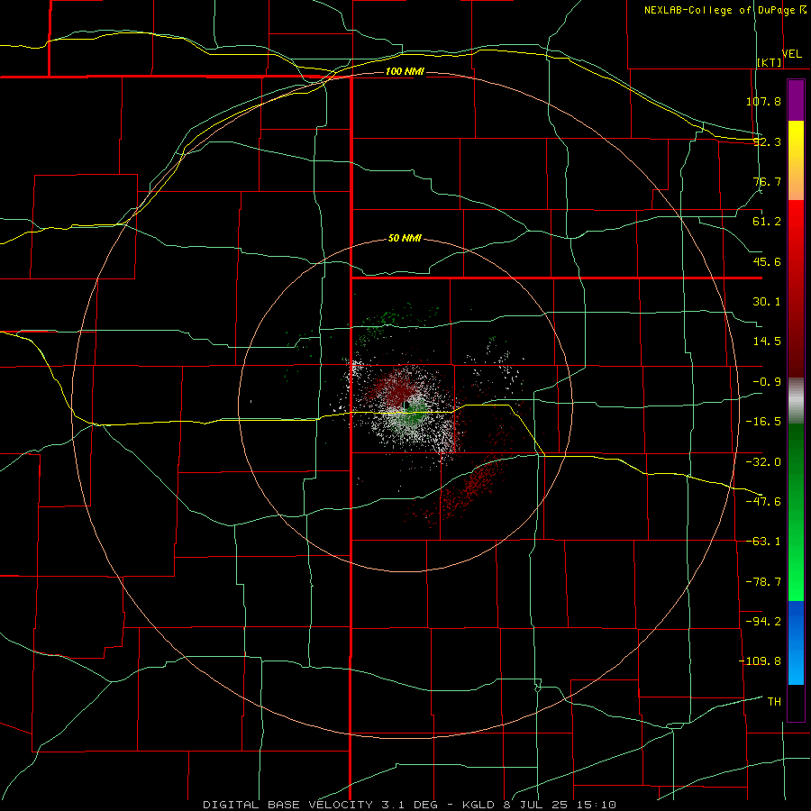The width and height of the screenshot is (811, 811).
Task: Click the 92.3 legend value
Action: 767,141
